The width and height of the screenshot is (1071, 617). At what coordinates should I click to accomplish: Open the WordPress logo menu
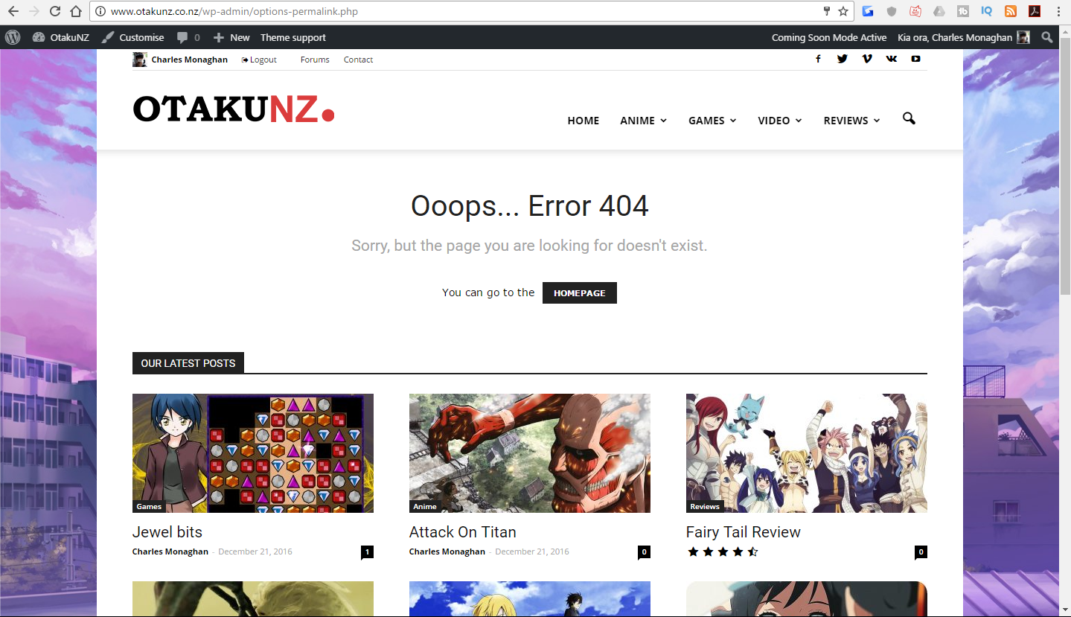point(13,37)
